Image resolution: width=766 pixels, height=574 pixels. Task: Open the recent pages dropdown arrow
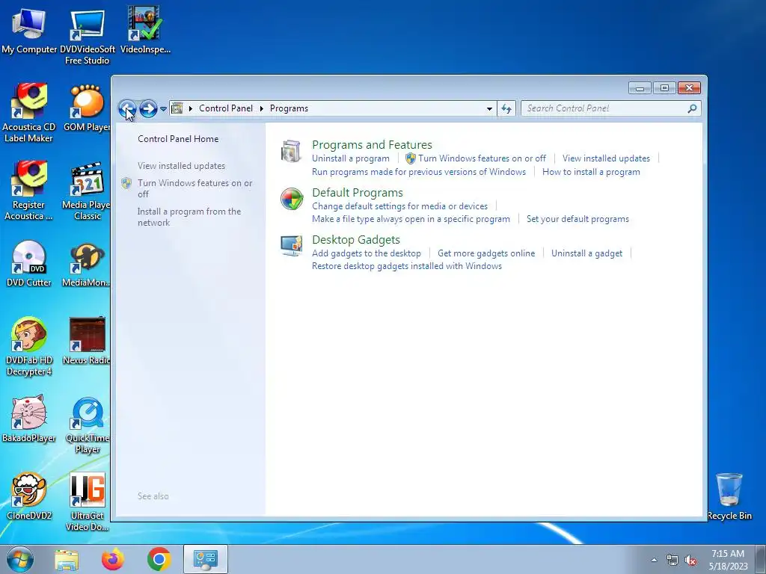coord(164,108)
